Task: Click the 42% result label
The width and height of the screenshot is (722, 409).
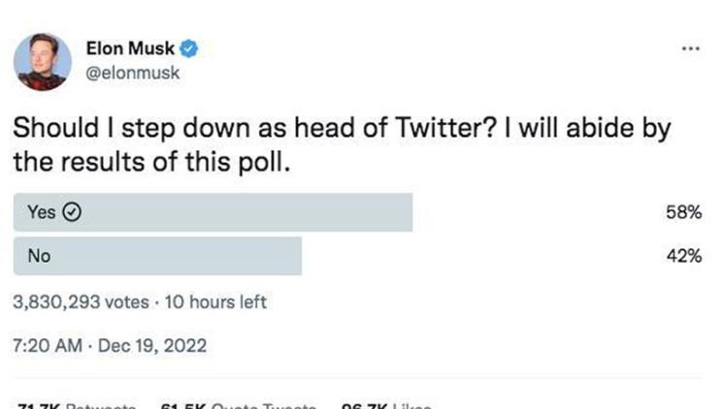Action: 684,256
